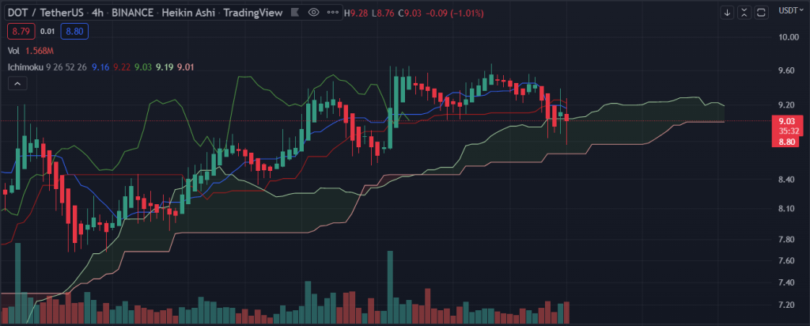Click the red 8.80 price label on the scale
The width and height of the screenshot is (810, 326).
tap(785, 142)
